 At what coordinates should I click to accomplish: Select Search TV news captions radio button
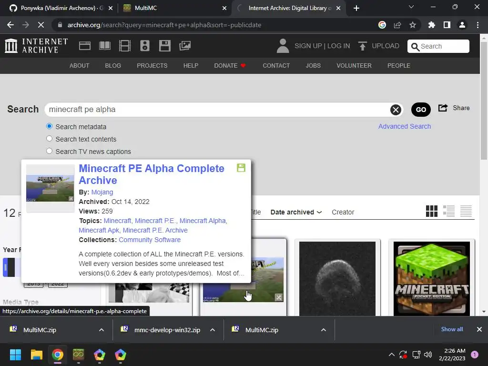click(49, 151)
